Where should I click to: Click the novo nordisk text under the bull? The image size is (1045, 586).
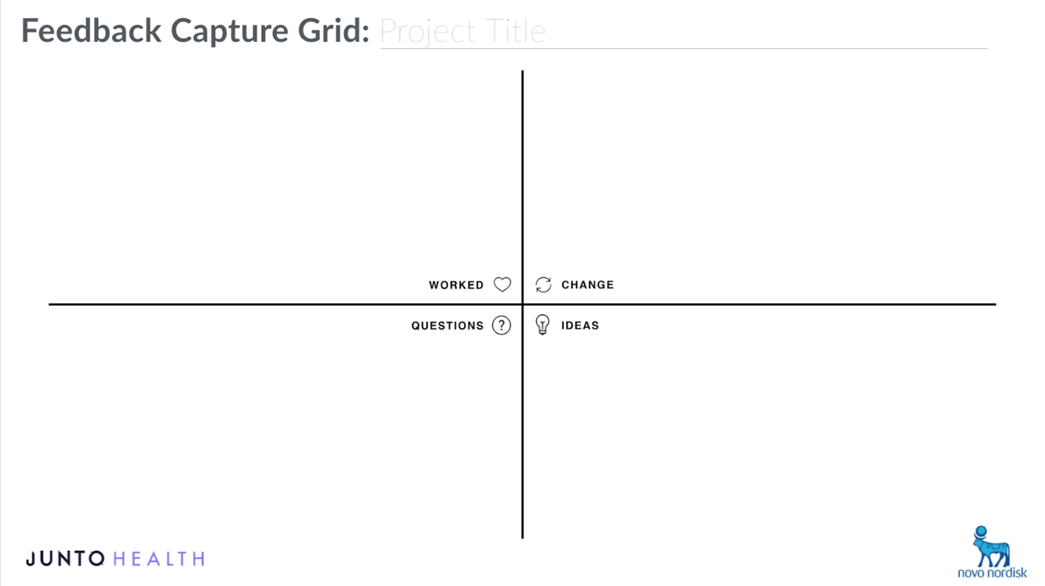pyautogui.click(x=991, y=573)
